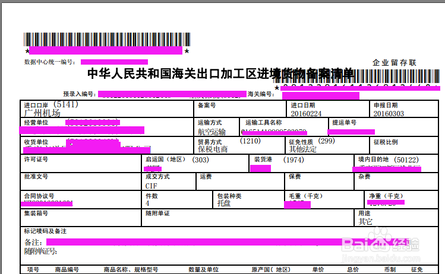This screenshot has height=274, width=445.
Task: Click the 数量及单位 column header
Action: pyautogui.click(x=203, y=269)
